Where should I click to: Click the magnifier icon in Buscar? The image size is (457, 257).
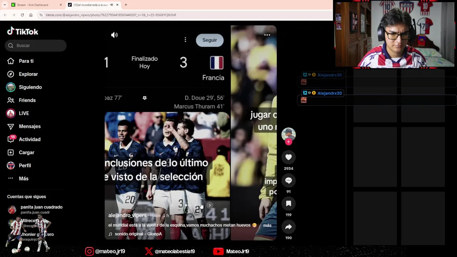(x=11, y=45)
